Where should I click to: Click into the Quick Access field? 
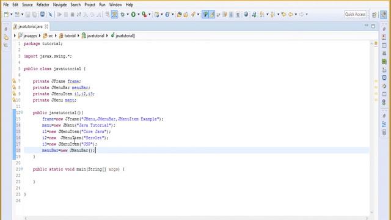(x=355, y=14)
